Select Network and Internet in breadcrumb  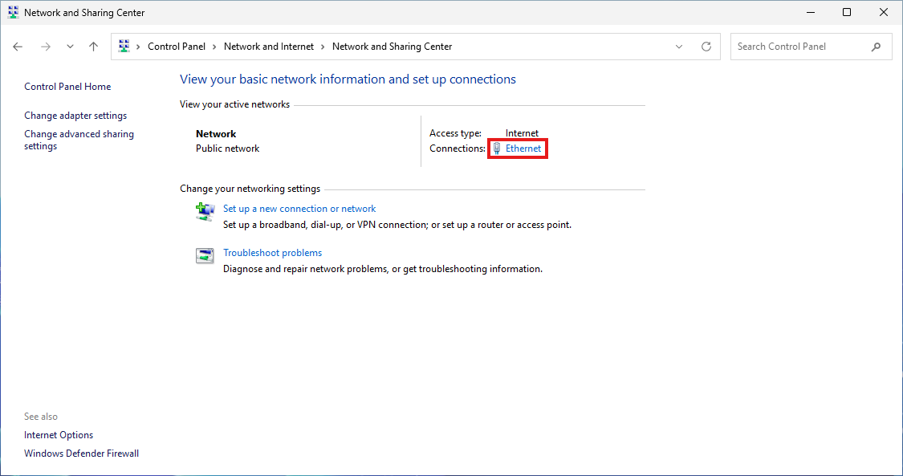coord(269,47)
